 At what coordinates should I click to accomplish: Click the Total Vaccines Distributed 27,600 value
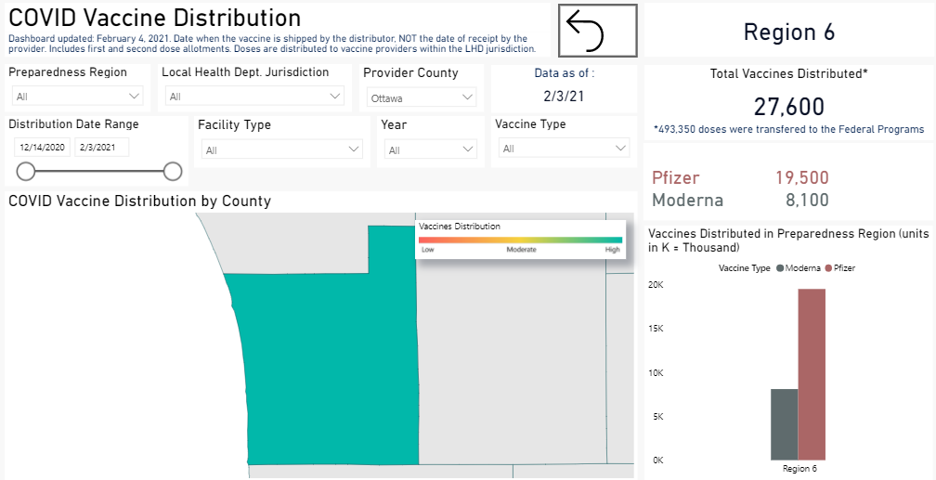tap(788, 107)
